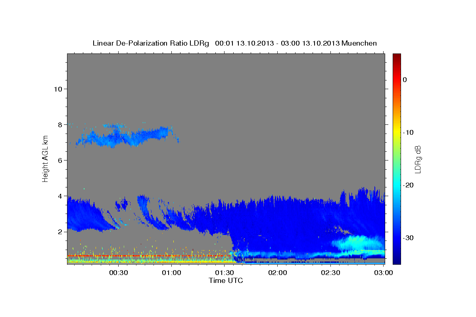The height and width of the screenshot is (317, 476).
Task: Click the dark red top of colorbar
Action: (x=397, y=56)
